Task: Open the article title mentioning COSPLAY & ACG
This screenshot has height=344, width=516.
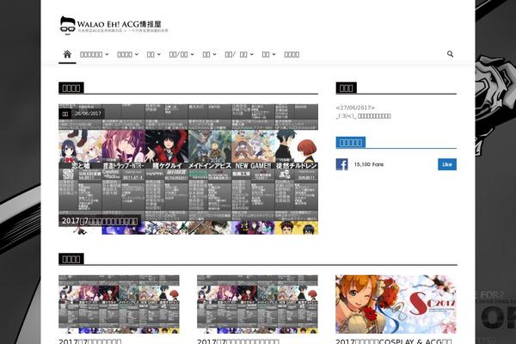Action: [x=394, y=341]
